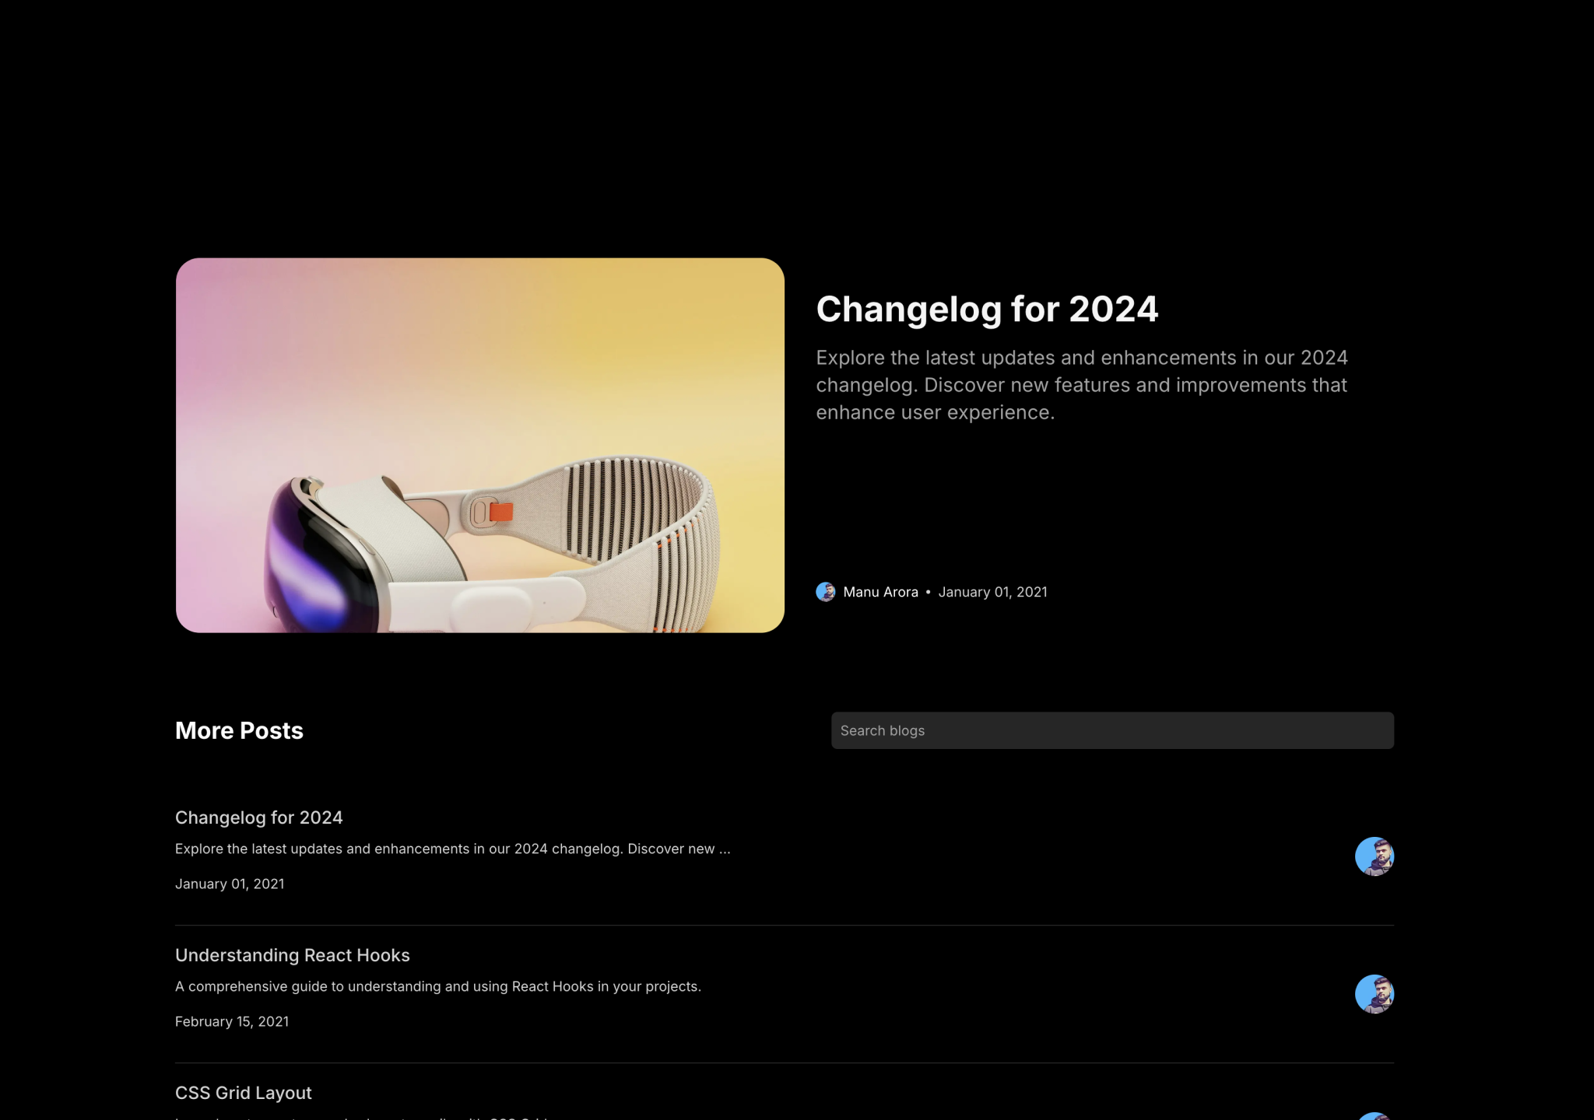
Task: Click the bullet separator between author and date
Action: (928, 592)
